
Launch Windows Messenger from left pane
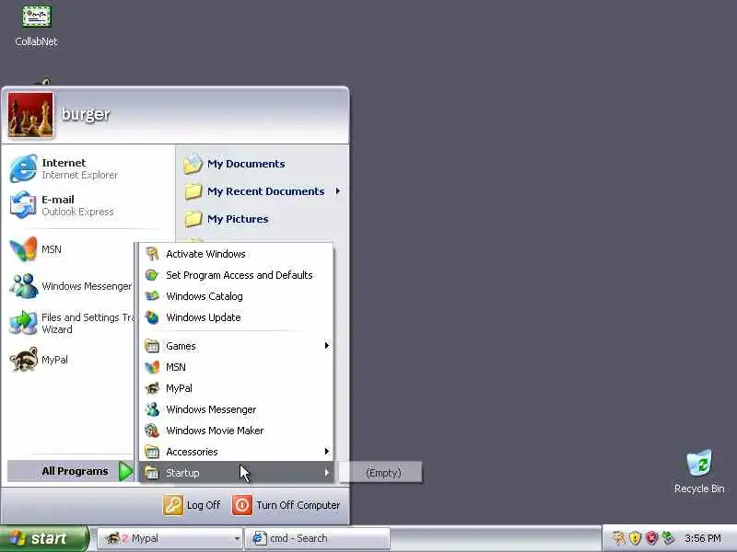71,286
